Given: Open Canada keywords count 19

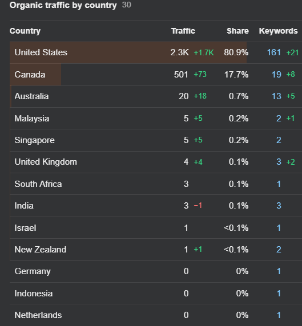Looking at the screenshot, I should (x=276, y=75).
